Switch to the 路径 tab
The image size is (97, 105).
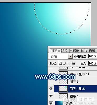(x=64, y=51)
